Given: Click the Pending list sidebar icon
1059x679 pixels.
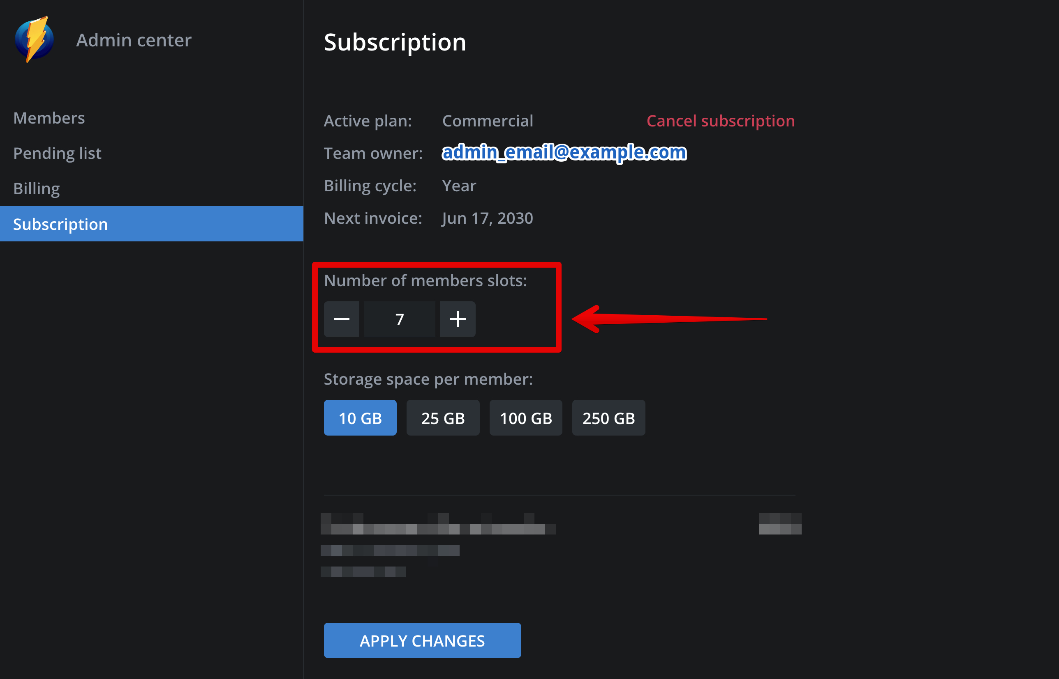Looking at the screenshot, I should tap(59, 153).
